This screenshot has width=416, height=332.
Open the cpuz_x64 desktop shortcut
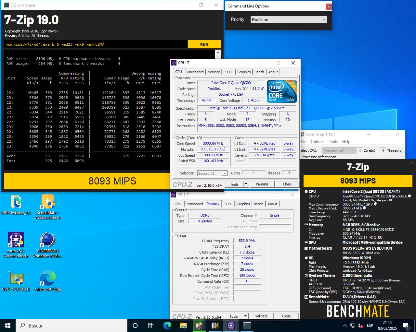[16, 245]
